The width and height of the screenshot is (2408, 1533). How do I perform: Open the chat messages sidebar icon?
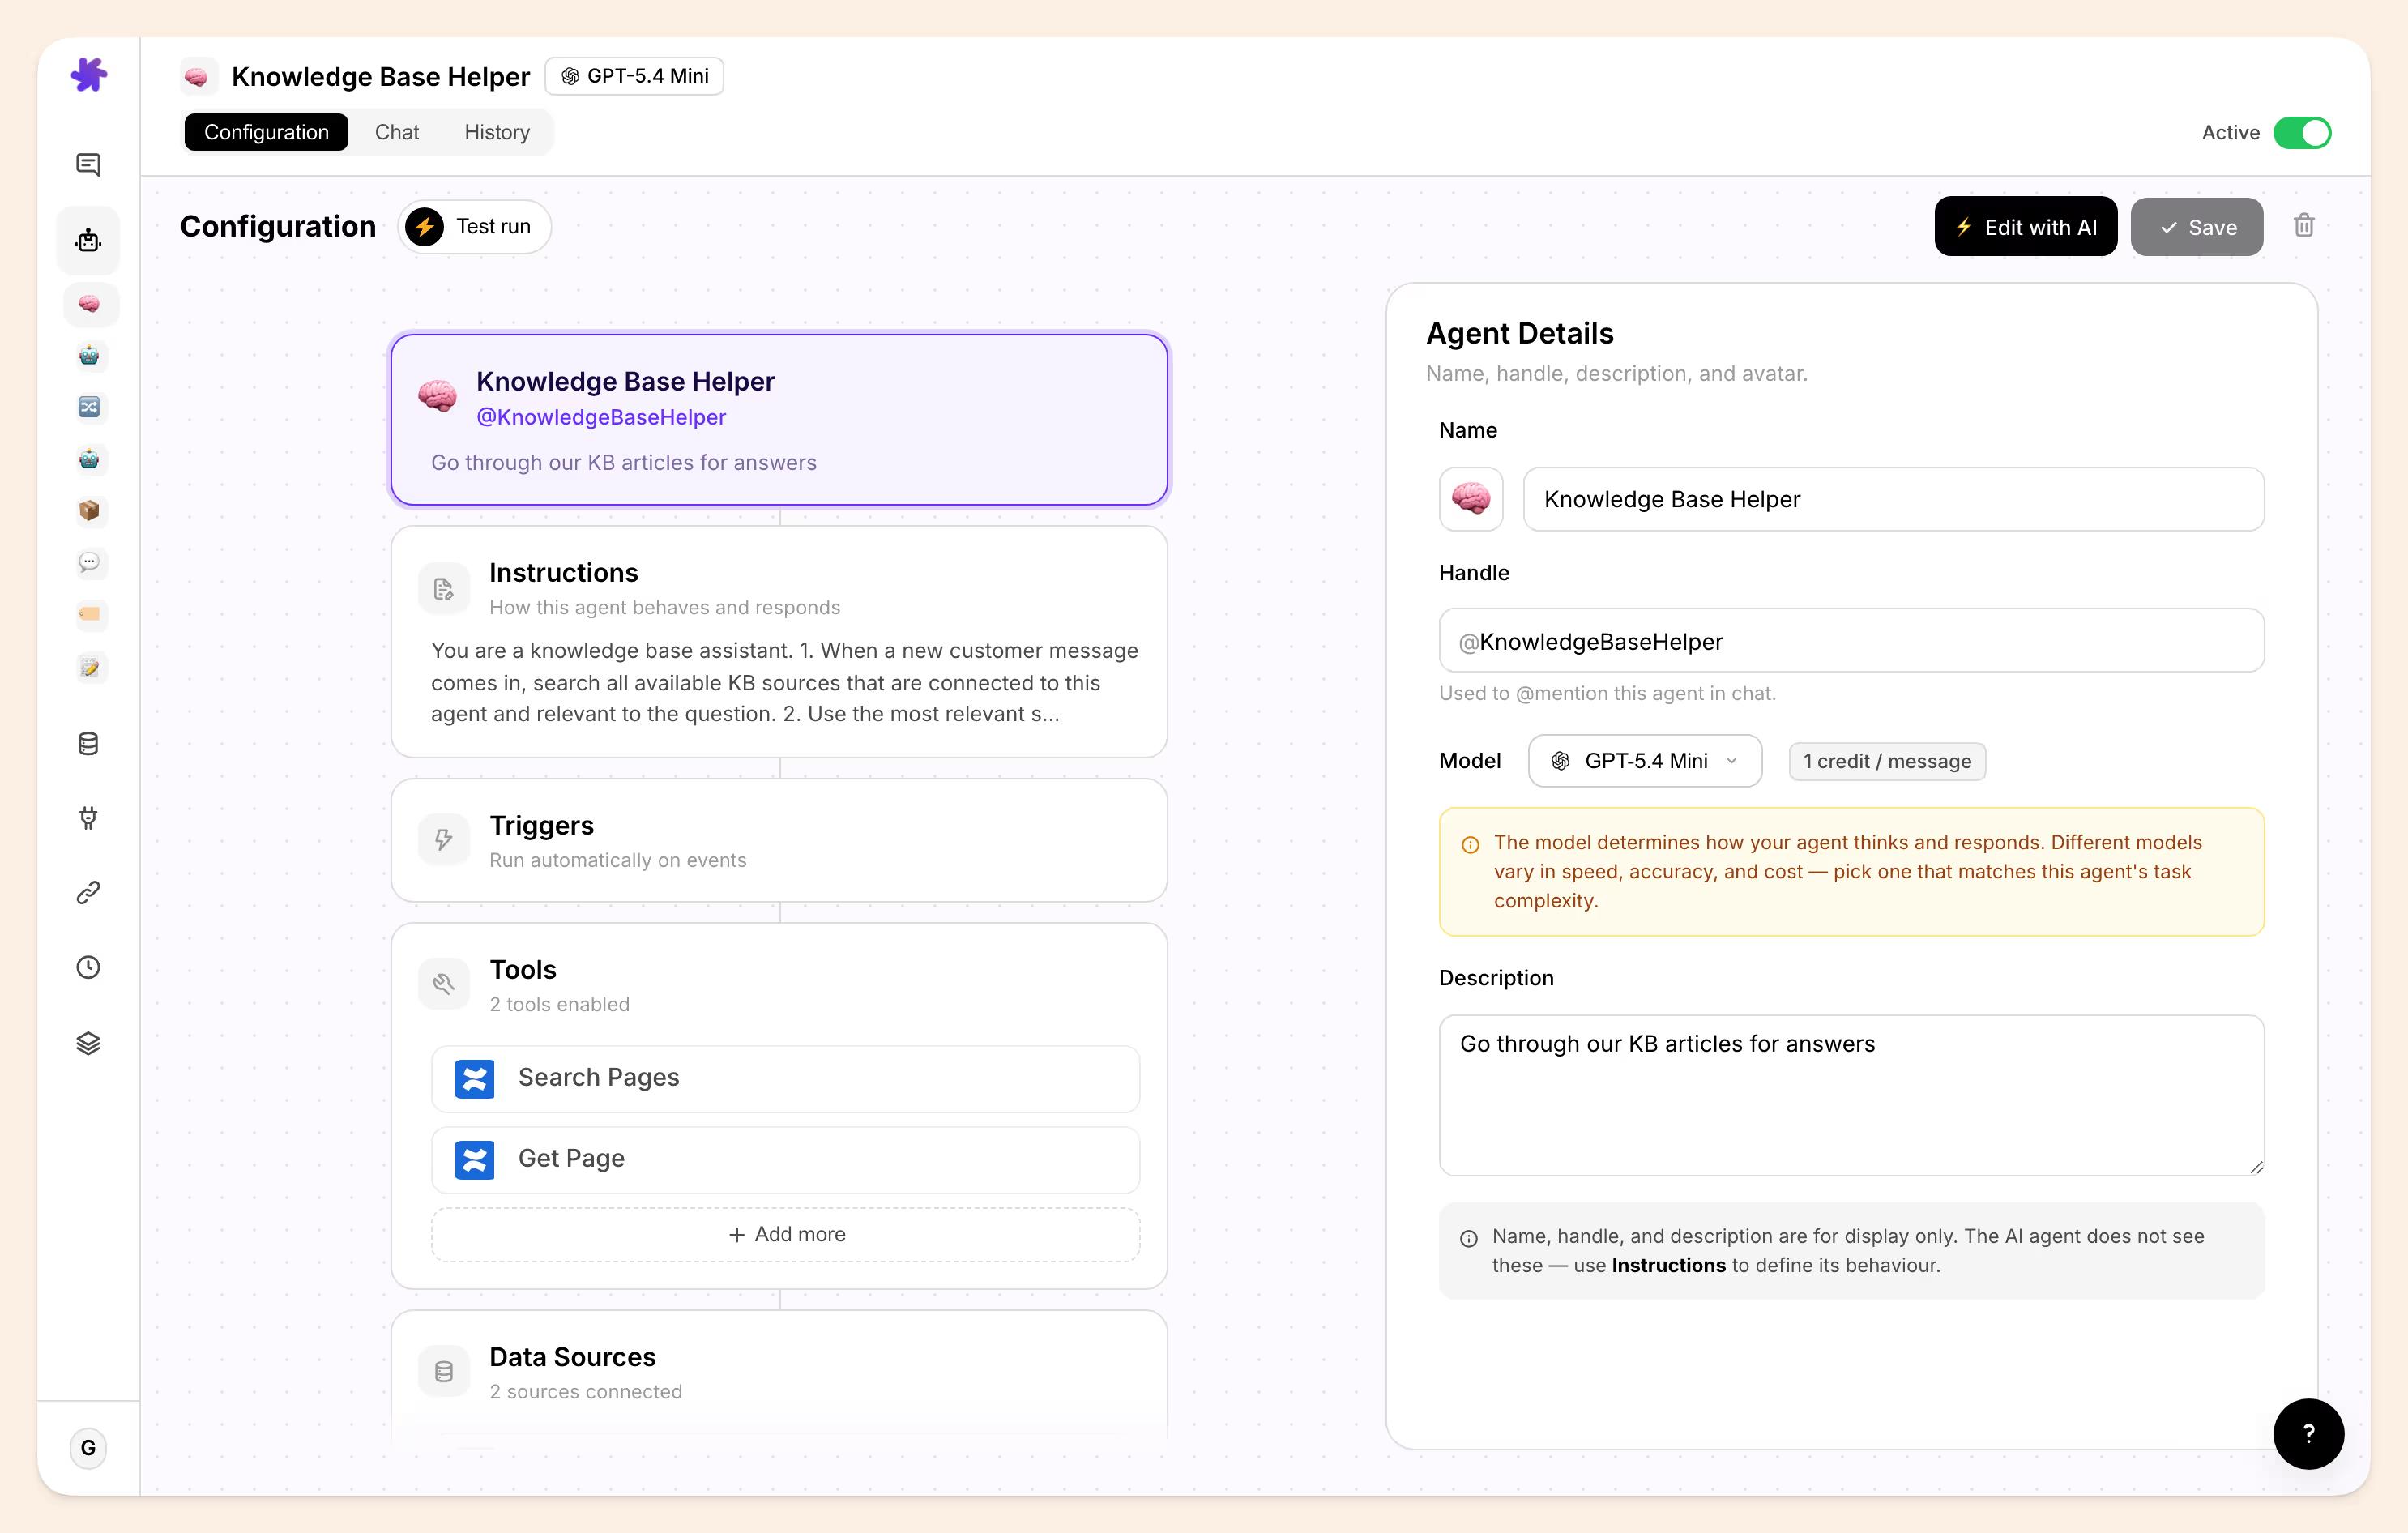click(x=88, y=165)
